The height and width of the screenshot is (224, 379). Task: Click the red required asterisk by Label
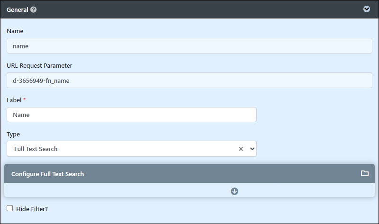[25, 99]
